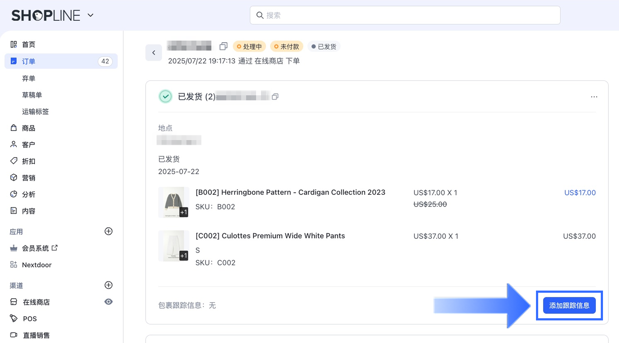Click the Culottes Premium Wide White Pants link

tap(270, 236)
